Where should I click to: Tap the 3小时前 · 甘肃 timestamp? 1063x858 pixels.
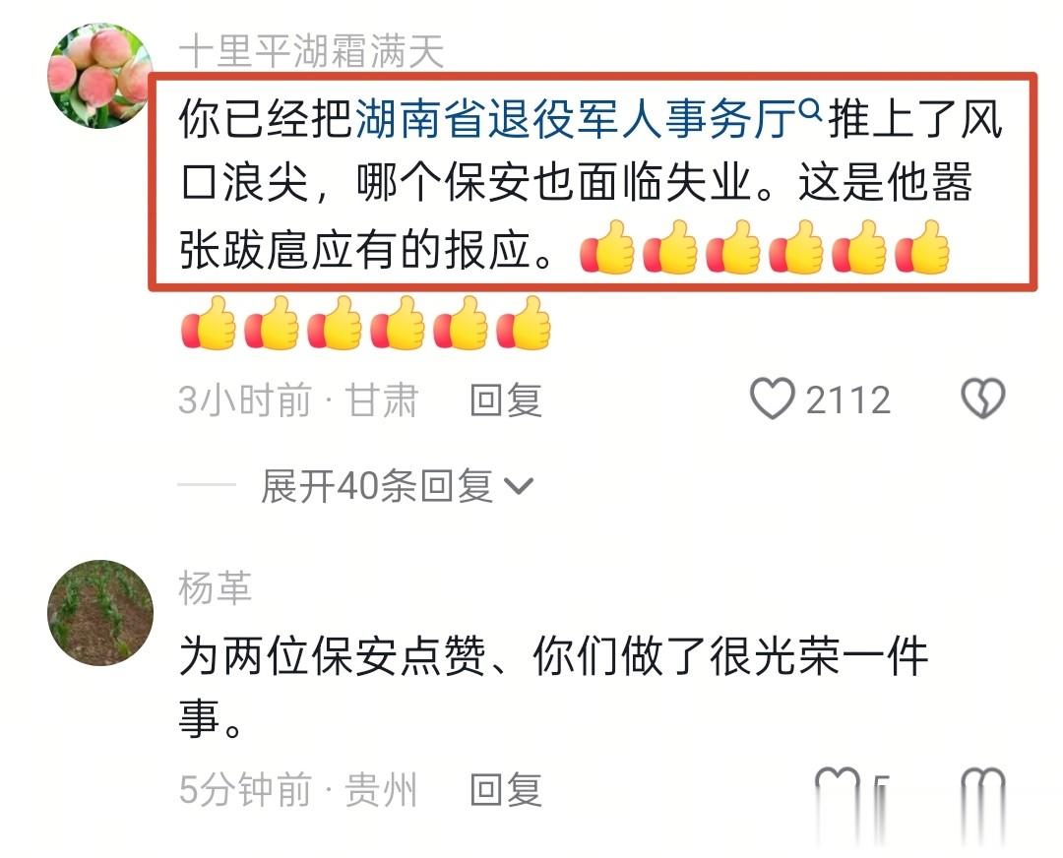pos(297,399)
